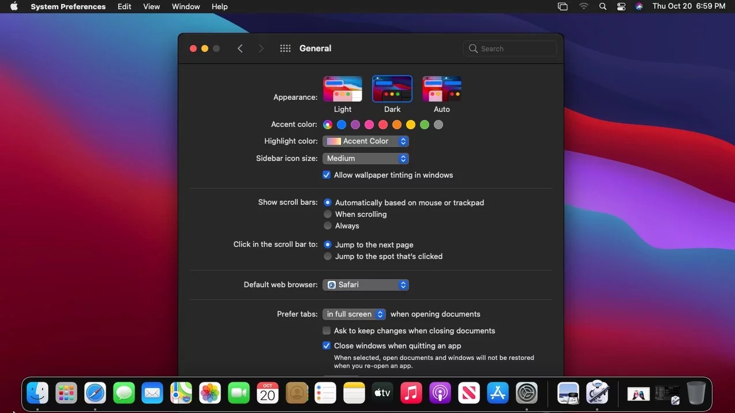
Task: Select Jump to the spot that's clicked
Action: 327,256
